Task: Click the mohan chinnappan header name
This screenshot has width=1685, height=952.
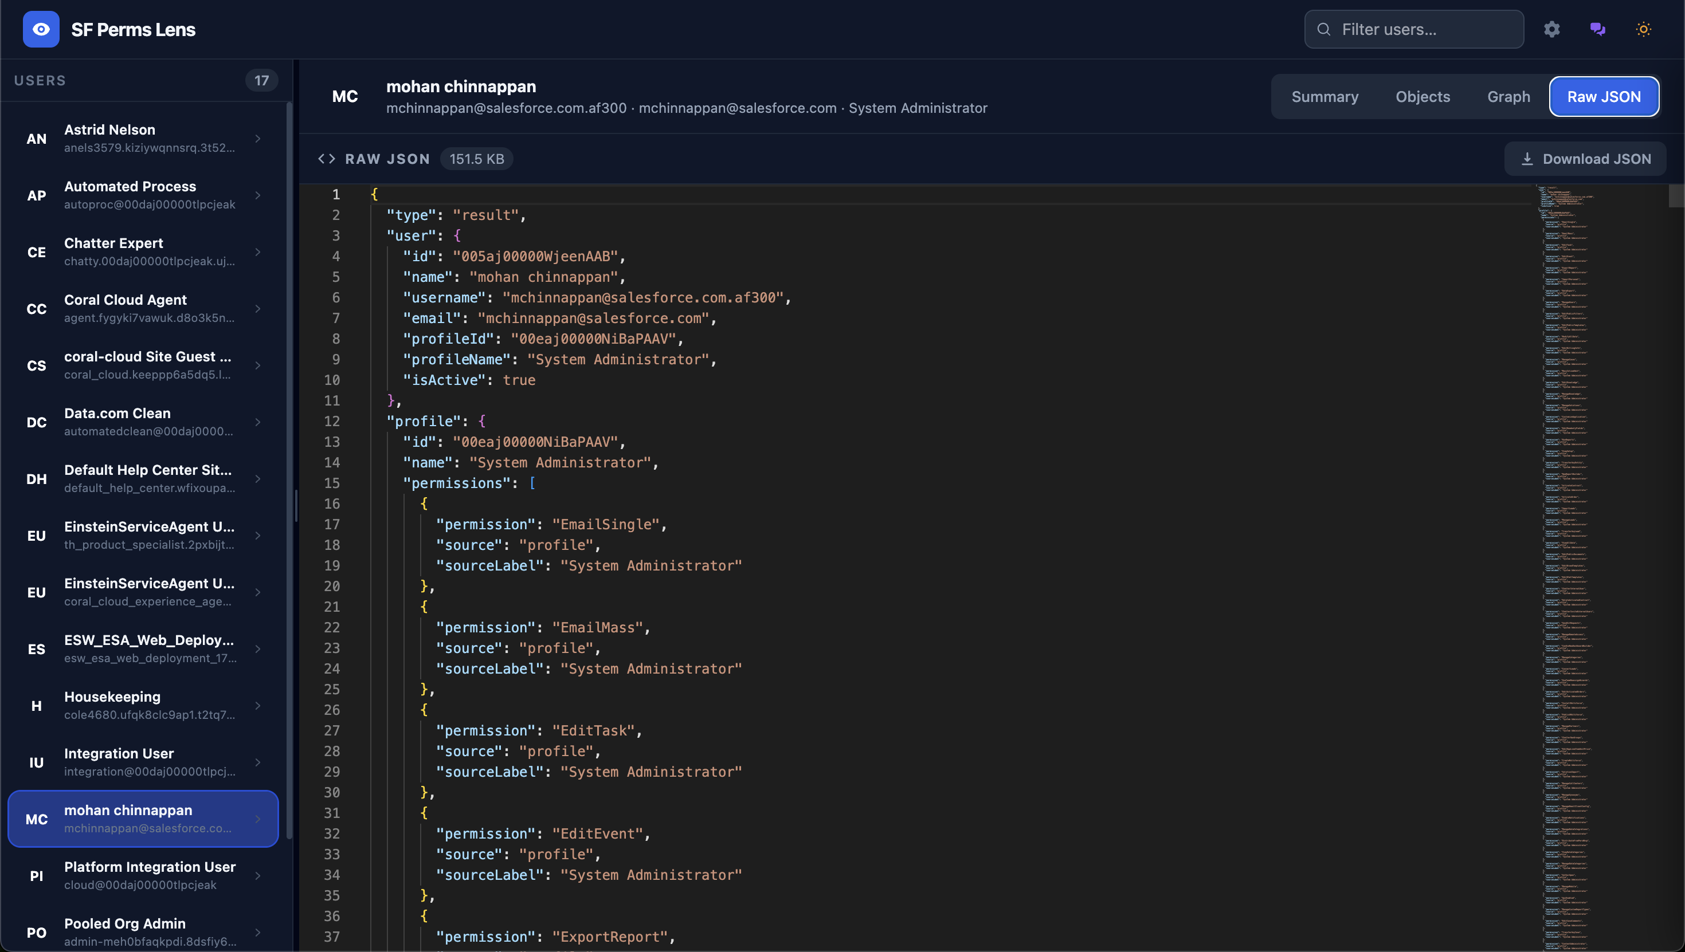Action: [461, 86]
